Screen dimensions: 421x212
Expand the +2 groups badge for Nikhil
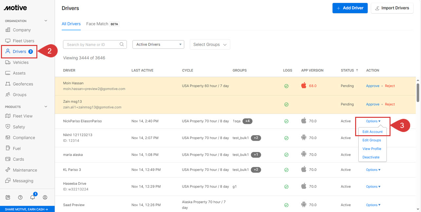coord(256,138)
